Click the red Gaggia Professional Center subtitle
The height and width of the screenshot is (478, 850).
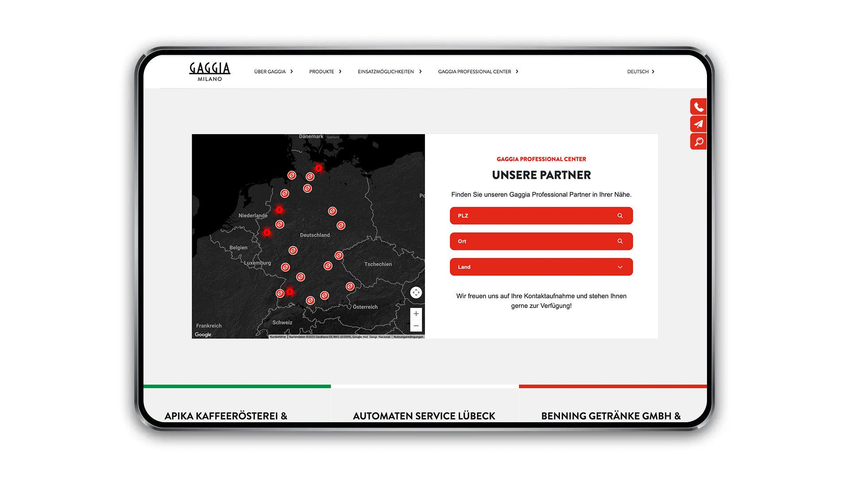click(541, 159)
